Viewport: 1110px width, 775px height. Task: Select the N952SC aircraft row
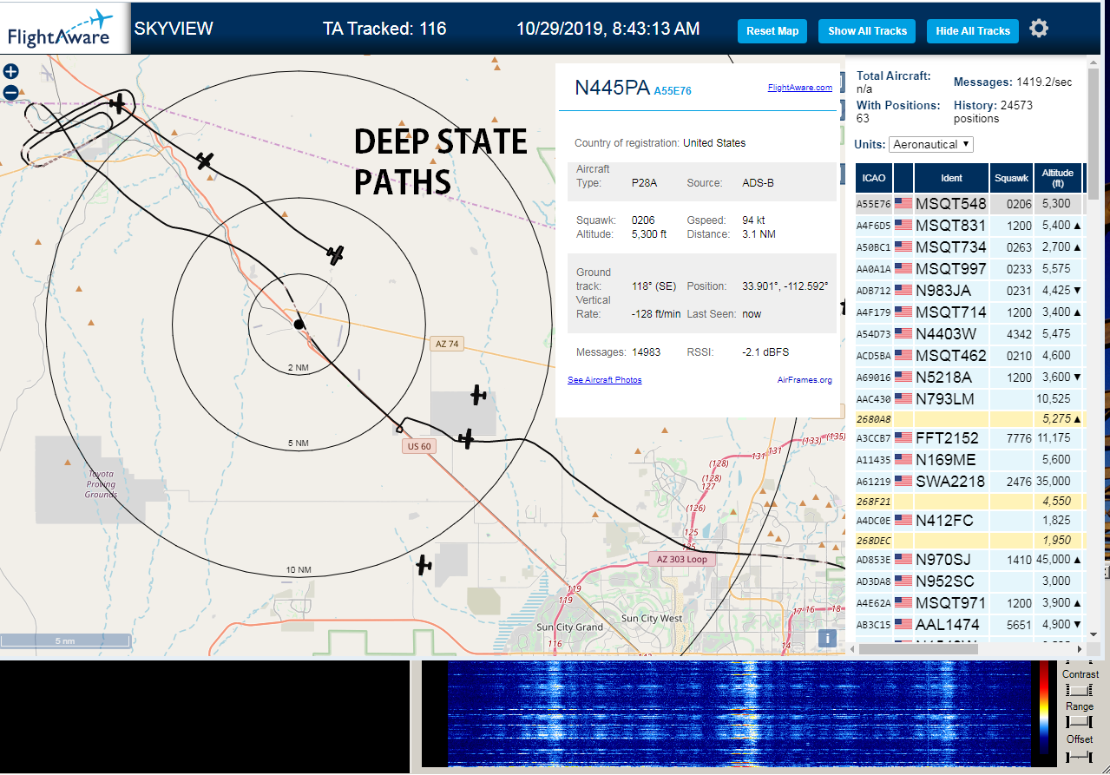[969, 581]
